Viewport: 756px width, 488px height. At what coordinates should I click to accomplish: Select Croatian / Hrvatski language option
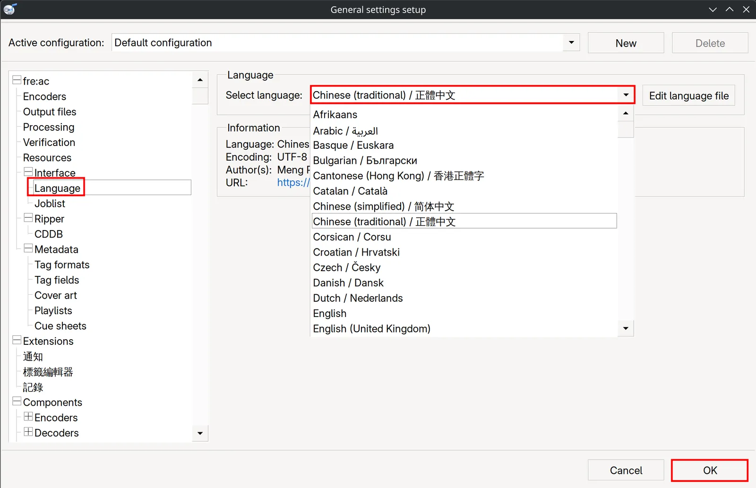pos(464,252)
